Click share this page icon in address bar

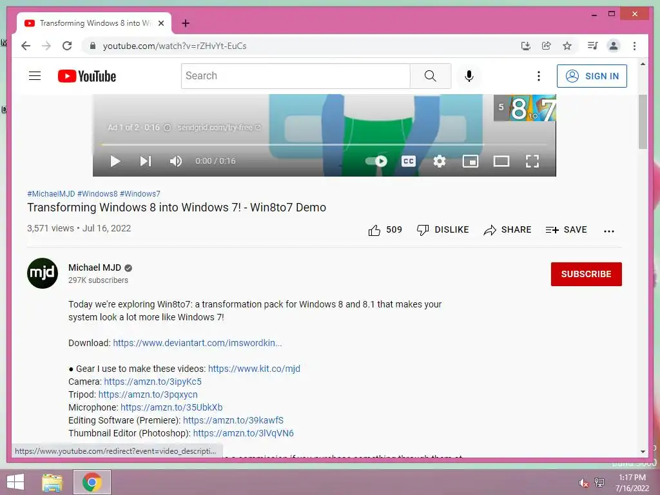point(547,46)
